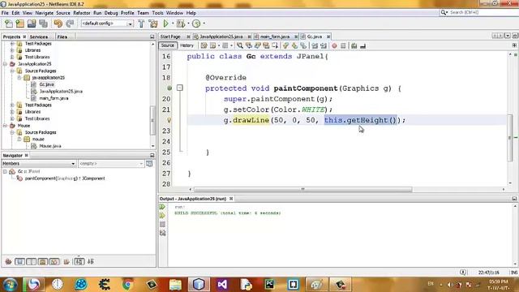Click the file explorer folder taskbar icon
The image size is (519, 292).
coord(175,285)
